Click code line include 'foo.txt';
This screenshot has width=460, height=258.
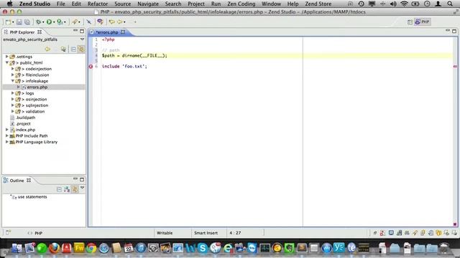coord(124,67)
